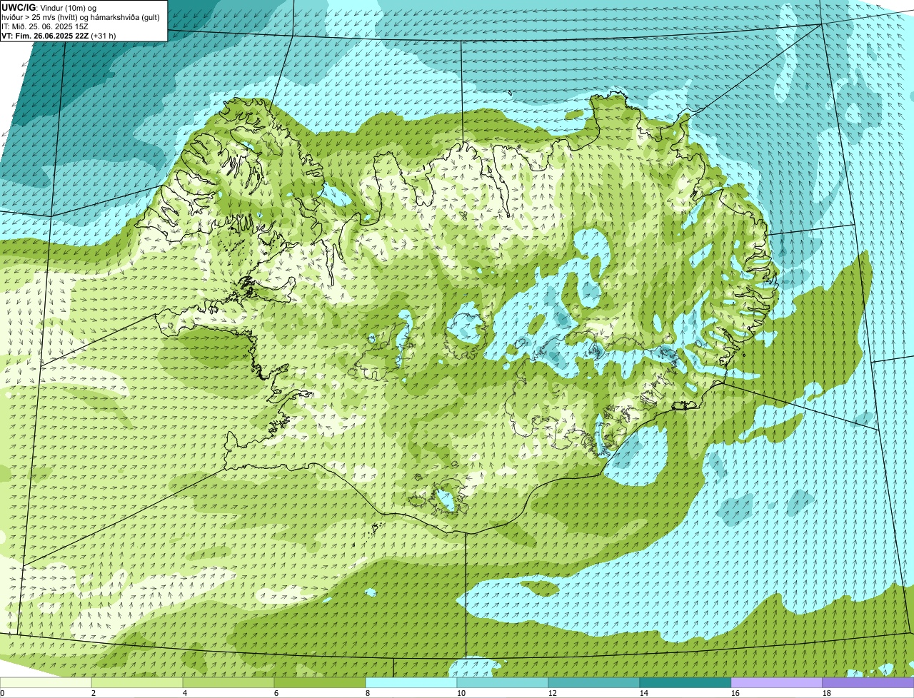Click the legend scale label "0"
The width and height of the screenshot is (914, 698).
point(3,693)
